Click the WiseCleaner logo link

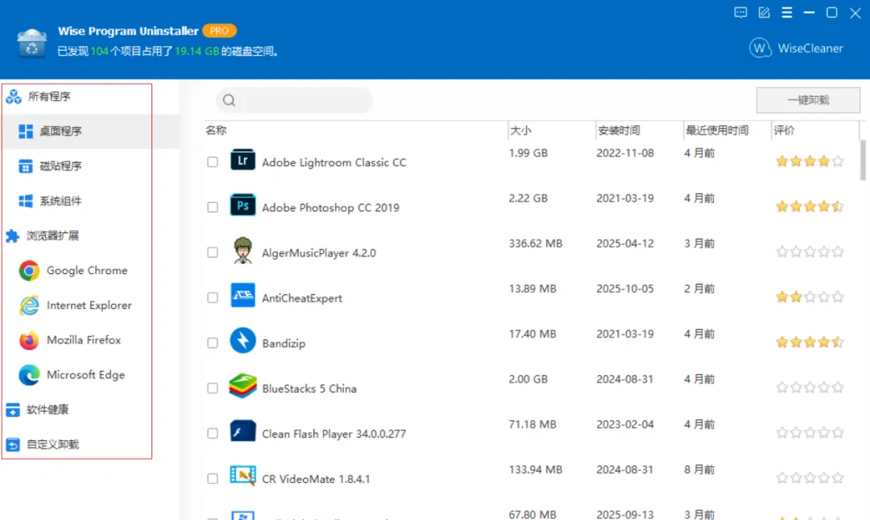coord(796,48)
